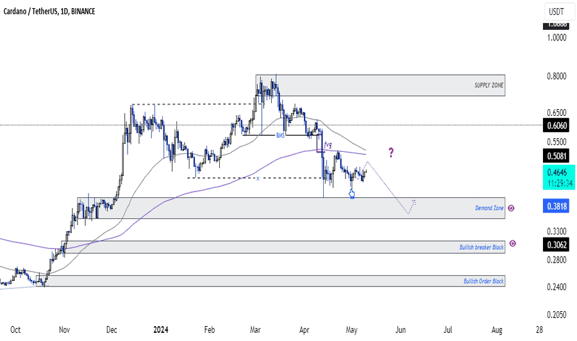Screen dimensions: 577x341
Task: Click the Cardano / TetherUS symbol title
Action: point(30,11)
